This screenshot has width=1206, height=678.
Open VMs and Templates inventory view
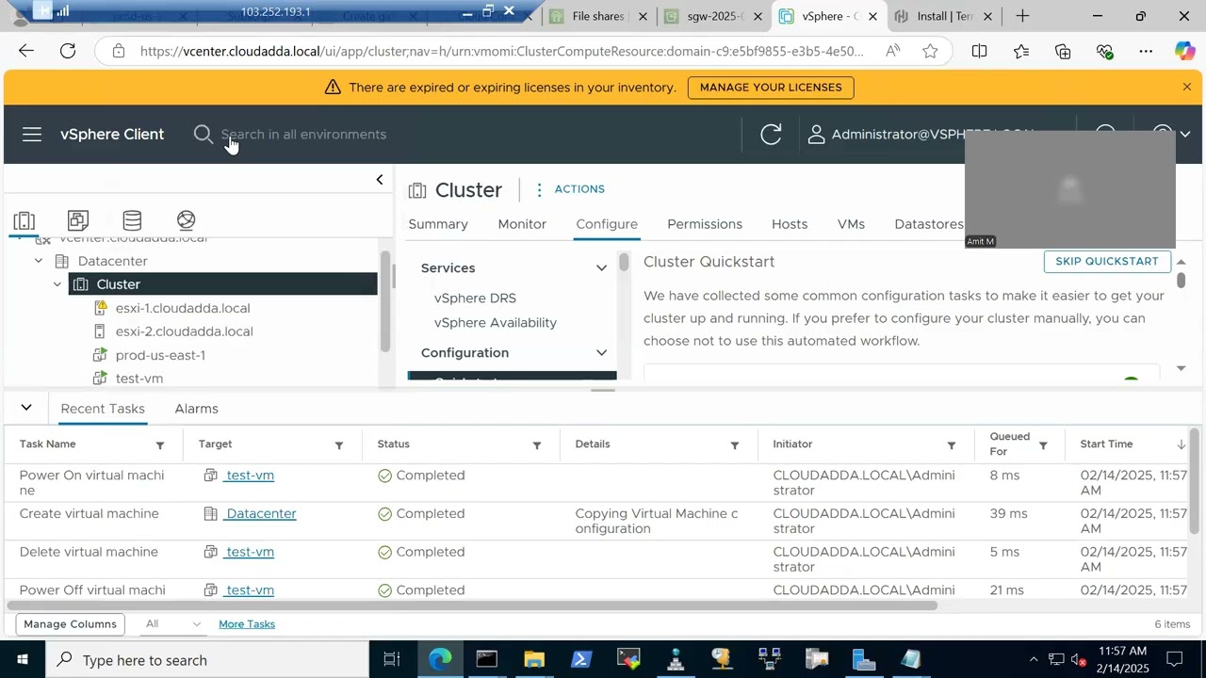pos(78,220)
